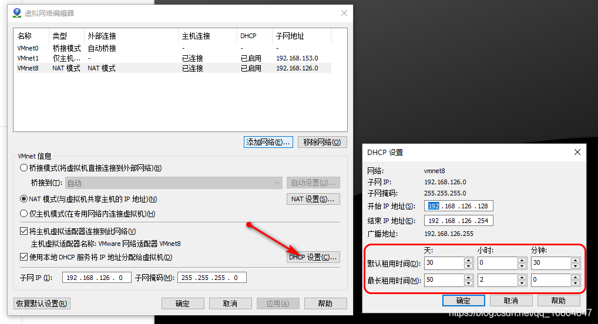Toggle 将主机虚拟适配器连接到此网络 checkbox

click(x=23, y=231)
